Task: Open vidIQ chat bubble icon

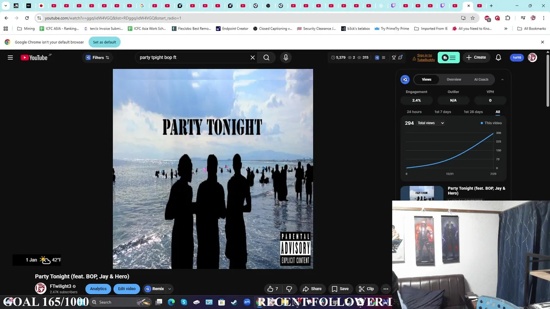Action: coord(400,58)
